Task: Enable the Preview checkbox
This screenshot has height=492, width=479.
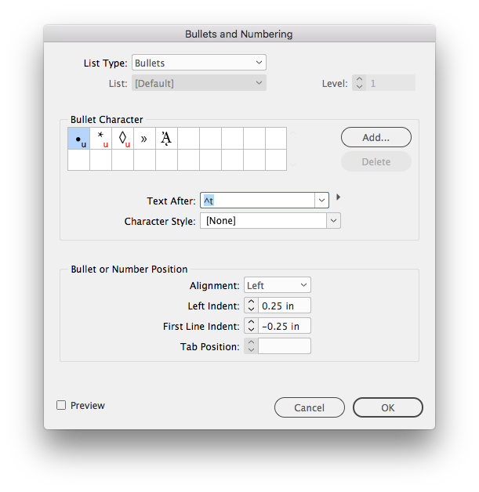Action: pos(61,405)
